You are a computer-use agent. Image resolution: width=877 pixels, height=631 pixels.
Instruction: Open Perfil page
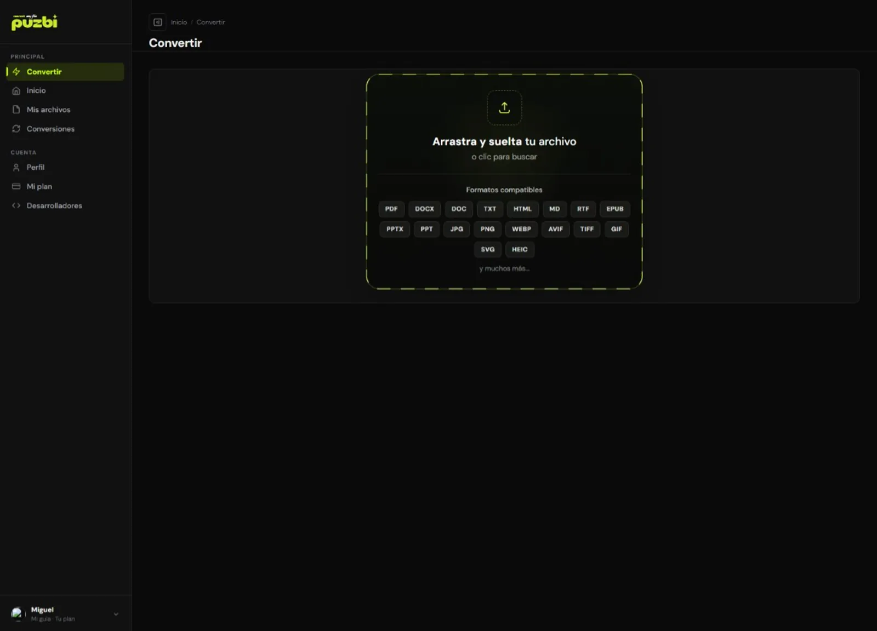[x=65, y=167]
